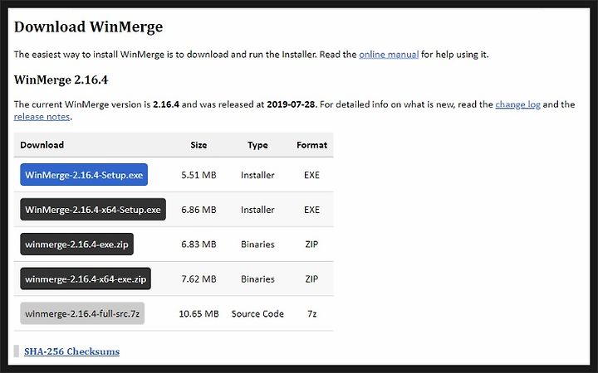Click the Type column header
The height and width of the screenshot is (373, 598).
point(257,145)
